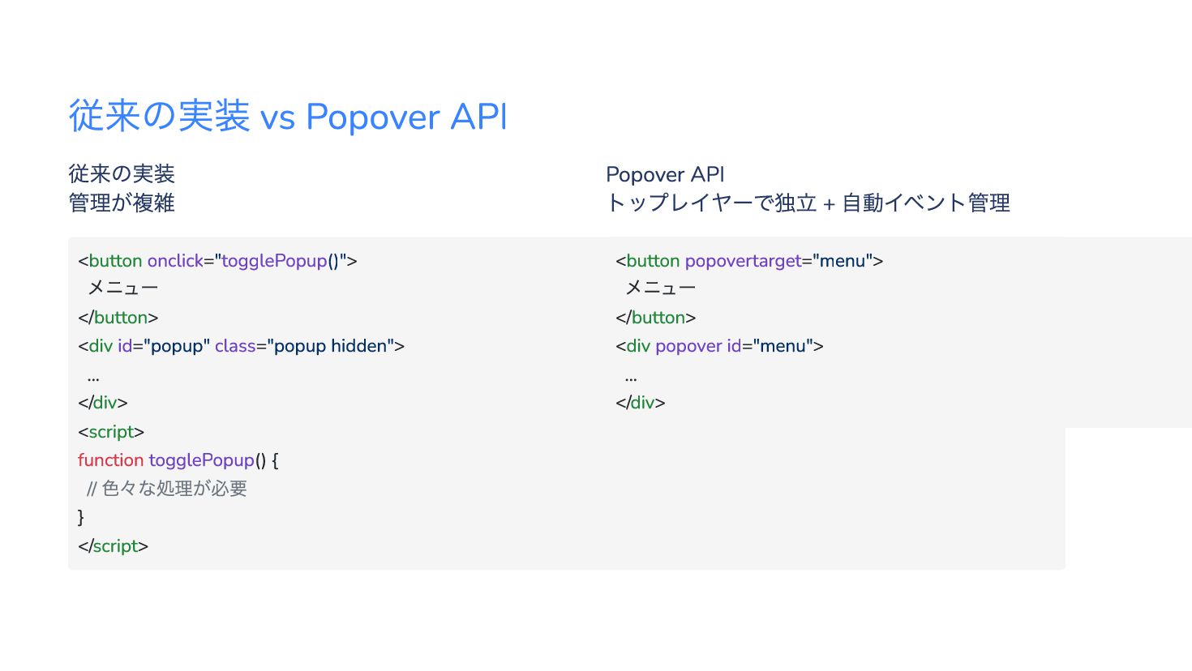
Task: Click the code line with id="popup" class="popup hidden"
Action: 241,346
